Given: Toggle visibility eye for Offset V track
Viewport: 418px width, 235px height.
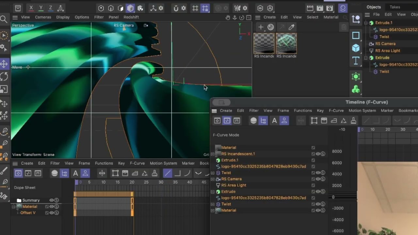Looking at the screenshot, I should (52, 213).
